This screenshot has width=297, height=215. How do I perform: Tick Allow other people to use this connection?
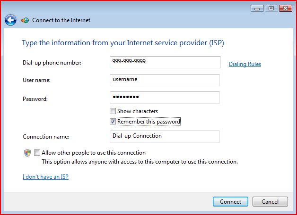37,153
